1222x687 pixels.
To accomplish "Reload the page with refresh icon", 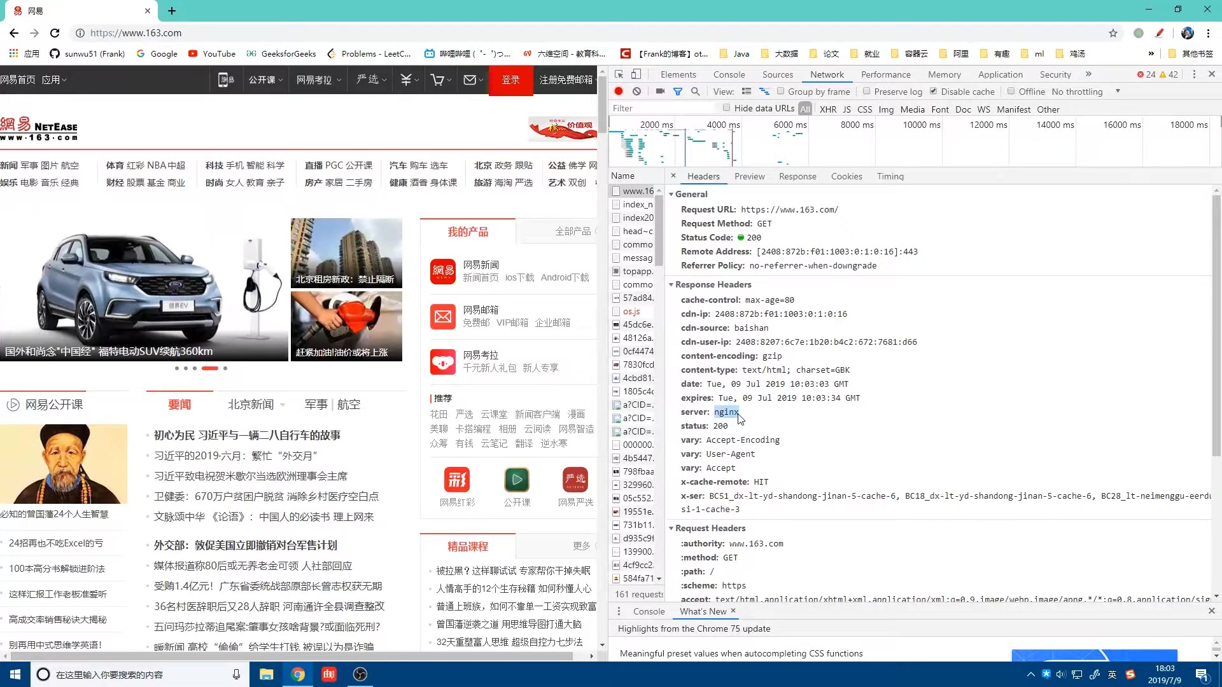I will pos(55,33).
